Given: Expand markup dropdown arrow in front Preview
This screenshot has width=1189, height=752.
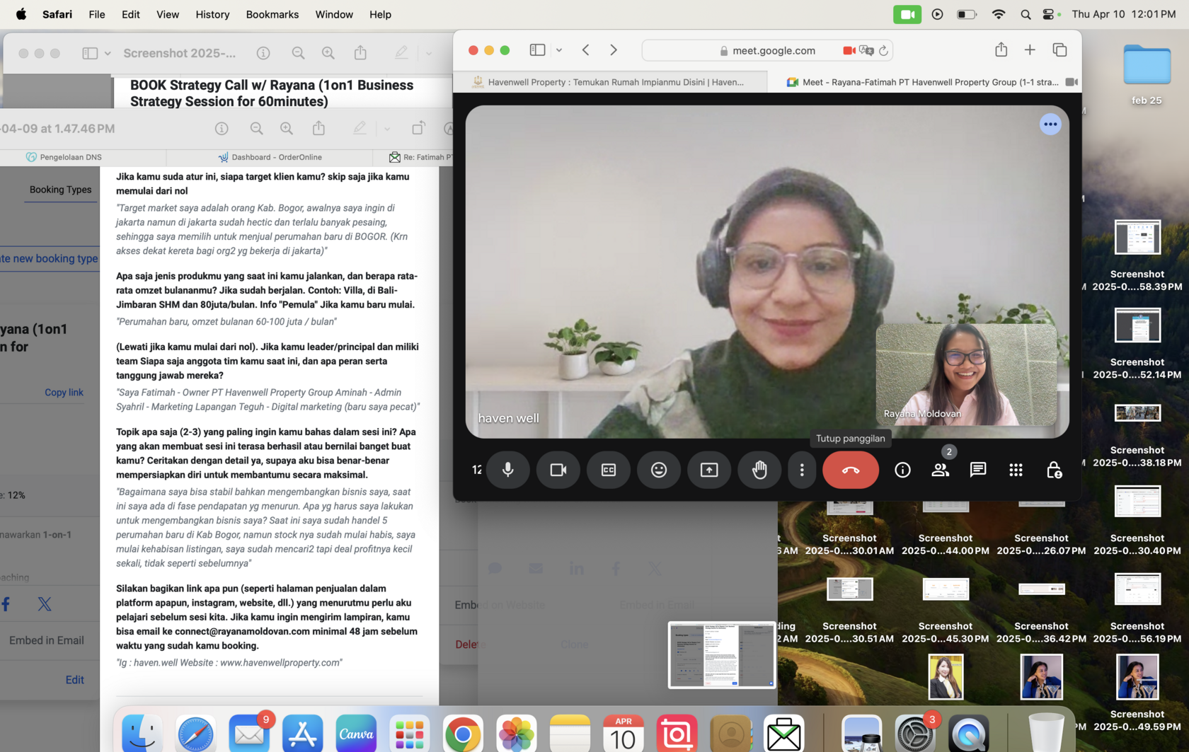Looking at the screenshot, I should 387,129.
